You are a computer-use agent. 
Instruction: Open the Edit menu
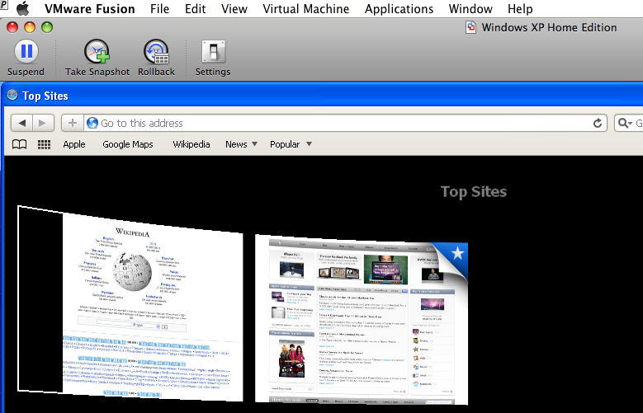coord(195,8)
